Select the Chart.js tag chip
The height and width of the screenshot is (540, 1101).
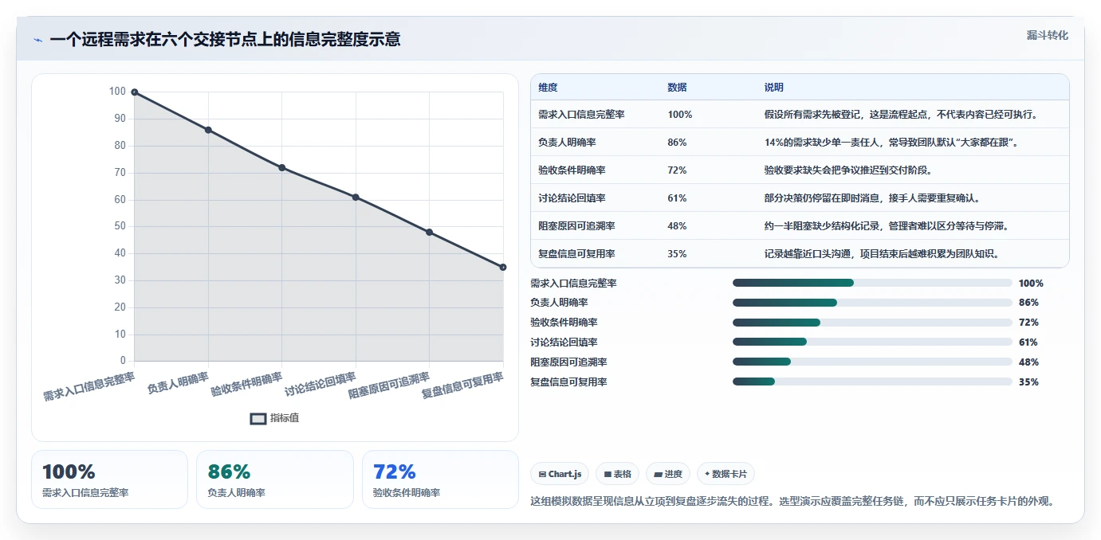pos(560,474)
